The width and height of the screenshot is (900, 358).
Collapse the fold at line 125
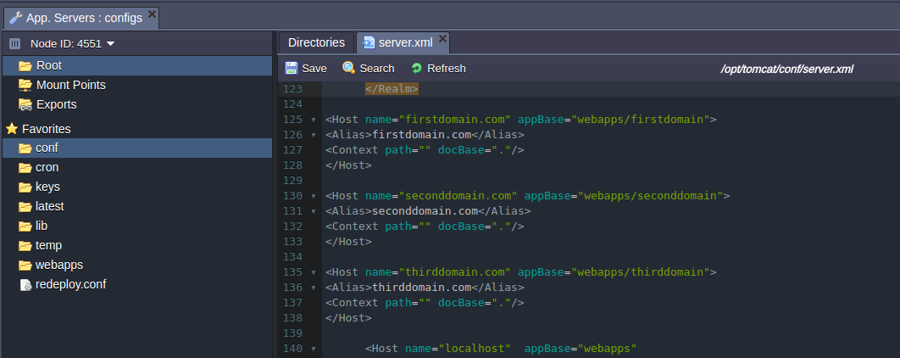click(x=314, y=120)
